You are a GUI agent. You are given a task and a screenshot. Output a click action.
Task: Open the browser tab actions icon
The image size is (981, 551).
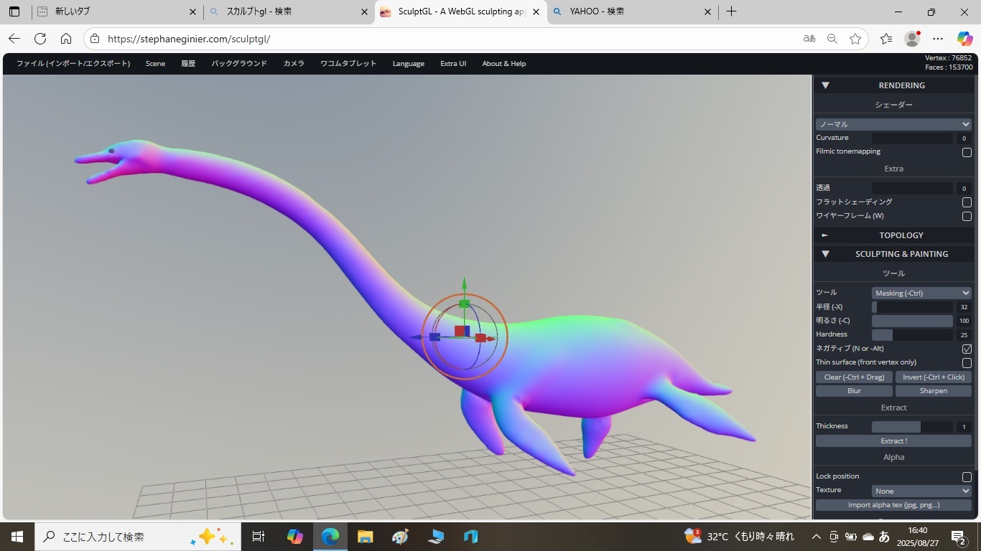pyautogui.click(x=14, y=11)
